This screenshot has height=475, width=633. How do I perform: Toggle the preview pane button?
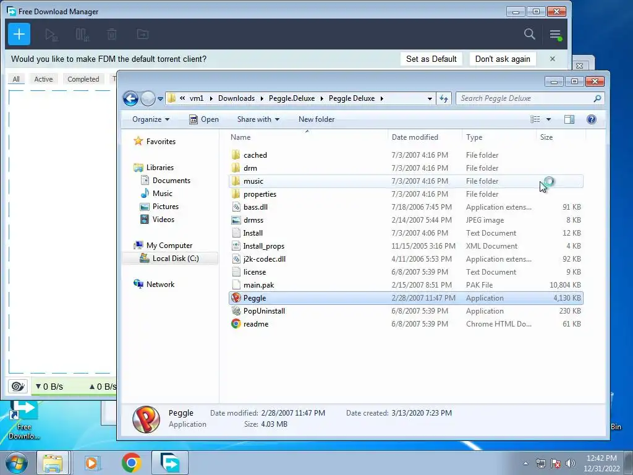569,119
